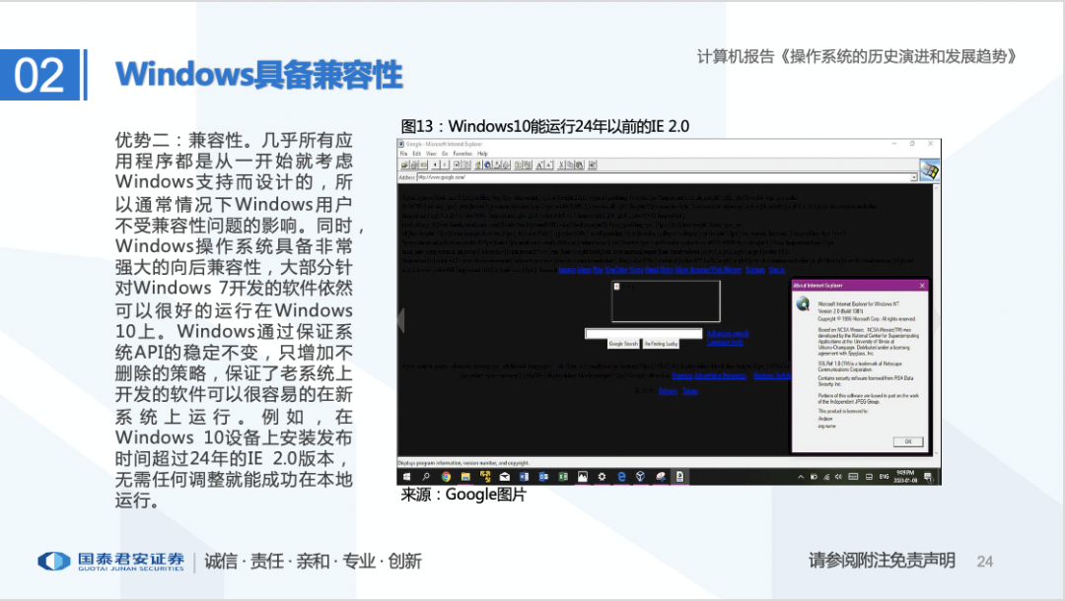Click the Windows flag logo in IE

[929, 169]
